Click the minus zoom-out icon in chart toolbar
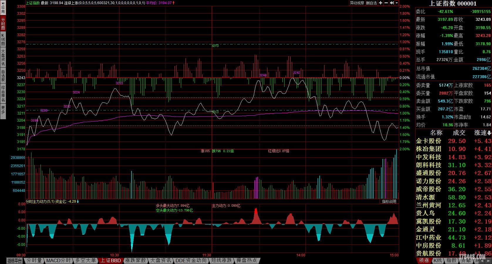Image resolution: width=492 pixels, height=264 pixels. point(386,3)
